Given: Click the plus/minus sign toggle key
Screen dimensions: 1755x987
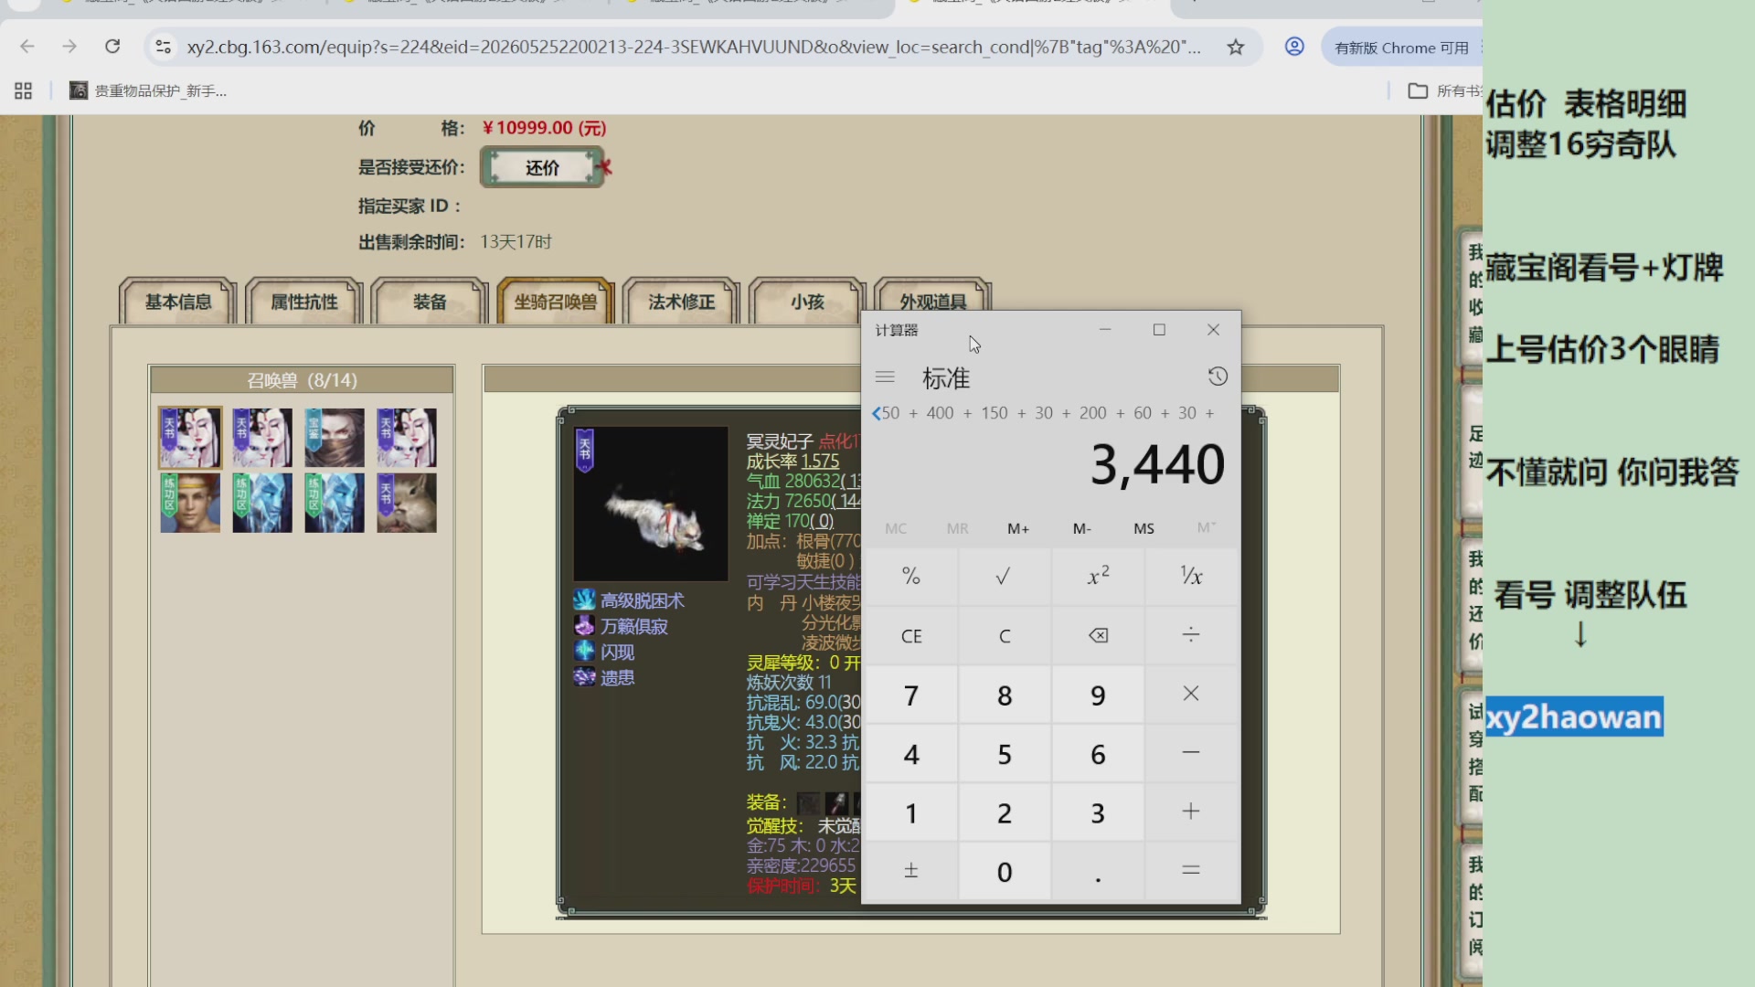Looking at the screenshot, I should click(x=911, y=871).
